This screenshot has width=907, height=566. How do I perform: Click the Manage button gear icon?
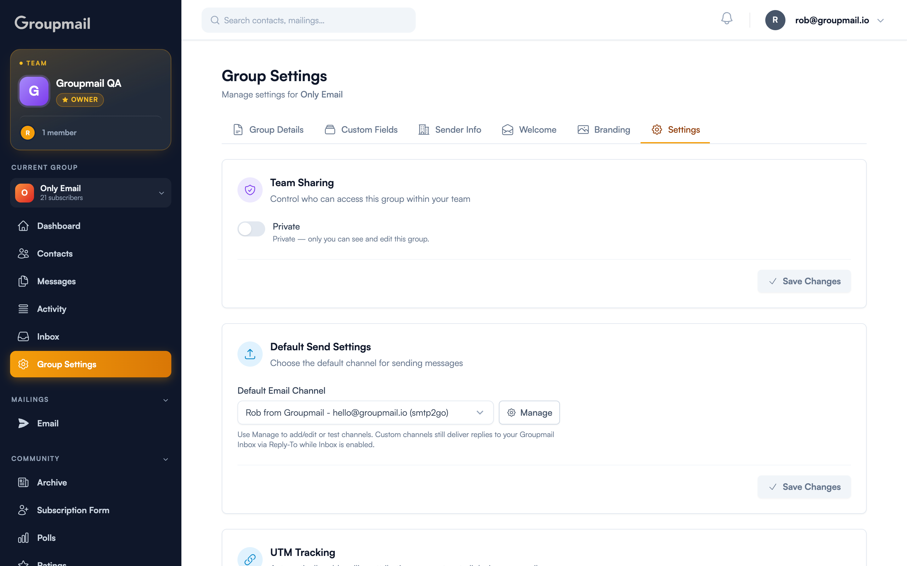point(511,413)
